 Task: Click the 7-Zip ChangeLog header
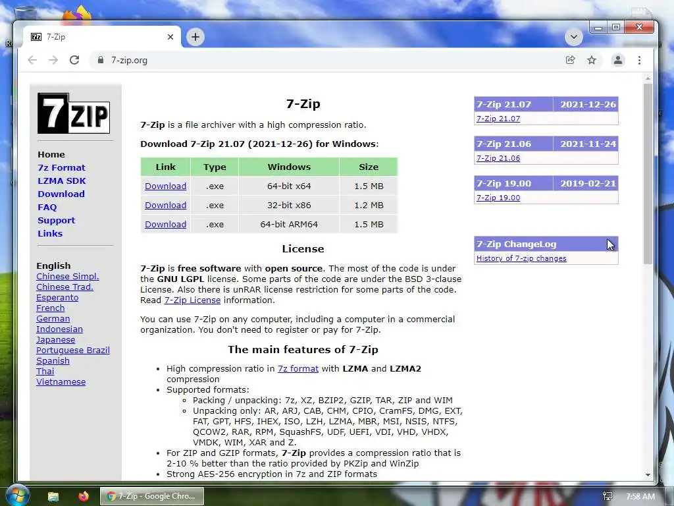point(546,244)
